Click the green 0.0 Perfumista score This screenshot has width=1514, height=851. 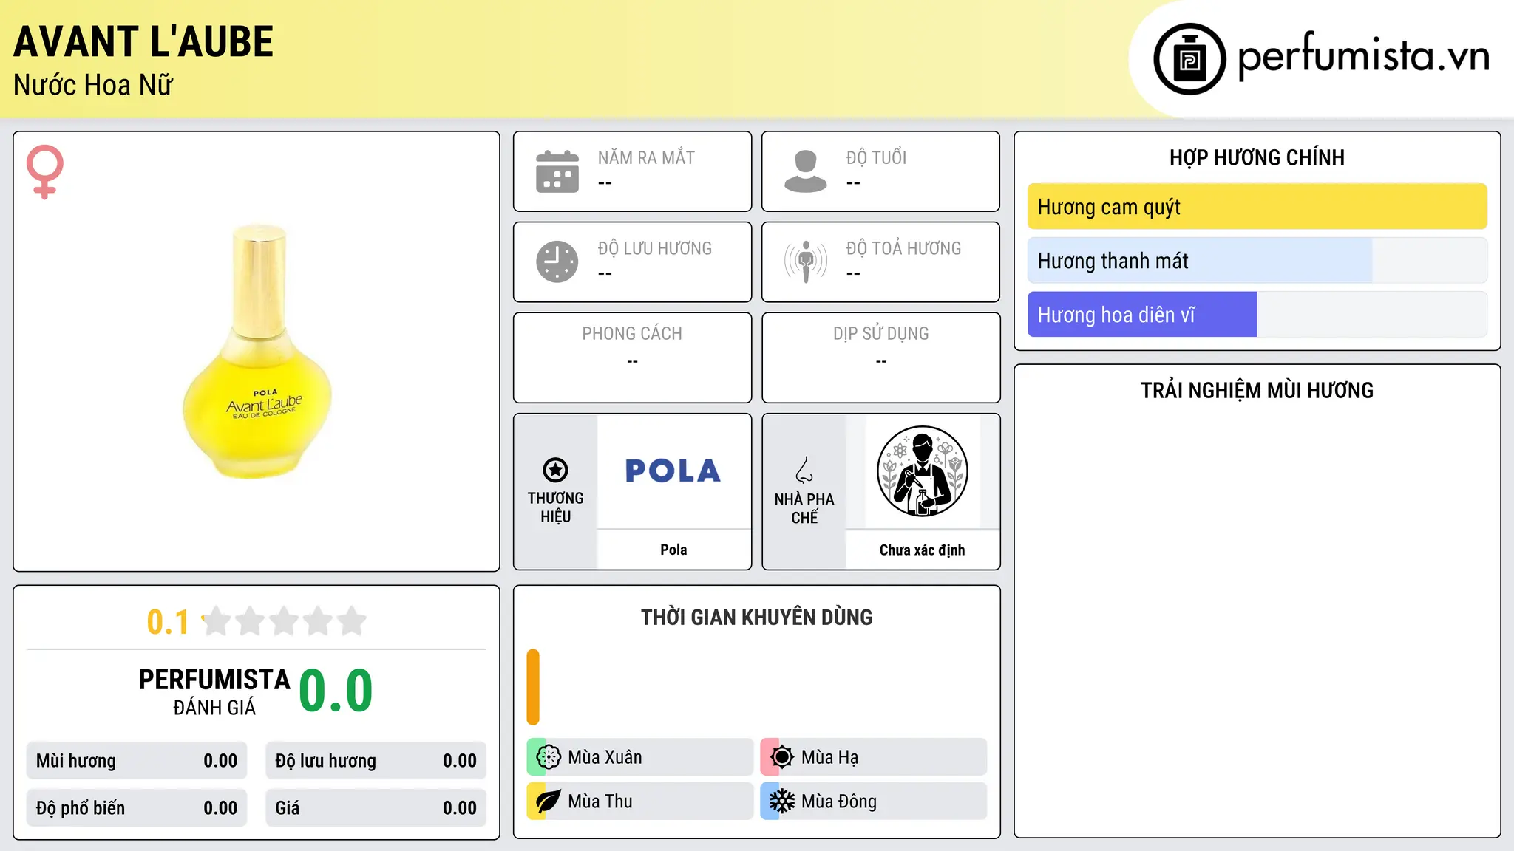click(x=336, y=691)
